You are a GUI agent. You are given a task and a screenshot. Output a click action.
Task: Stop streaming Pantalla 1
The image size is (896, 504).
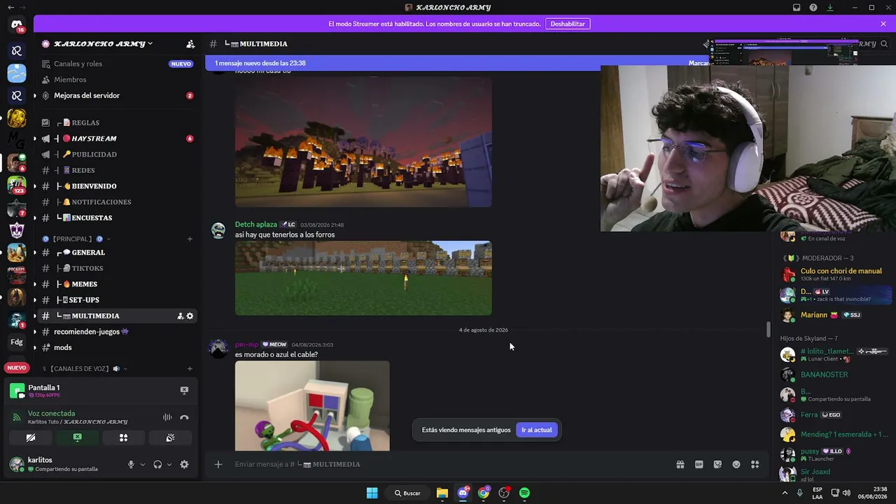(184, 390)
